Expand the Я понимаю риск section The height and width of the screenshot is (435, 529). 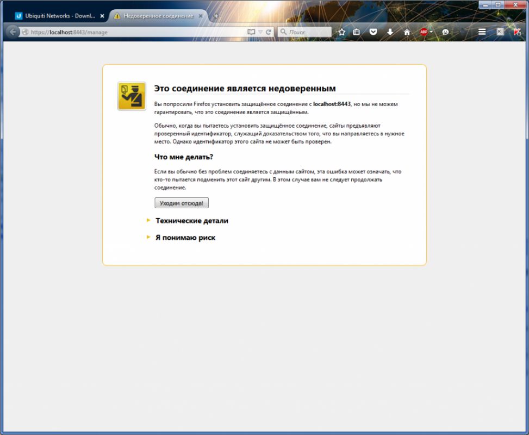(185, 238)
